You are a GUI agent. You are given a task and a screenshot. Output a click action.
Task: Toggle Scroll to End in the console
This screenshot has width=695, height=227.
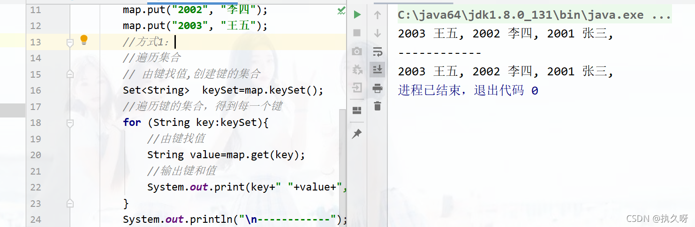click(x=377, y=69)
